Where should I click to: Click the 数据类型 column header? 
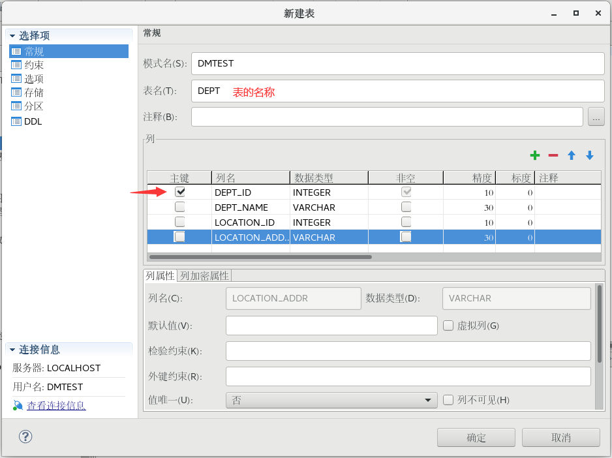click(329, 178)
